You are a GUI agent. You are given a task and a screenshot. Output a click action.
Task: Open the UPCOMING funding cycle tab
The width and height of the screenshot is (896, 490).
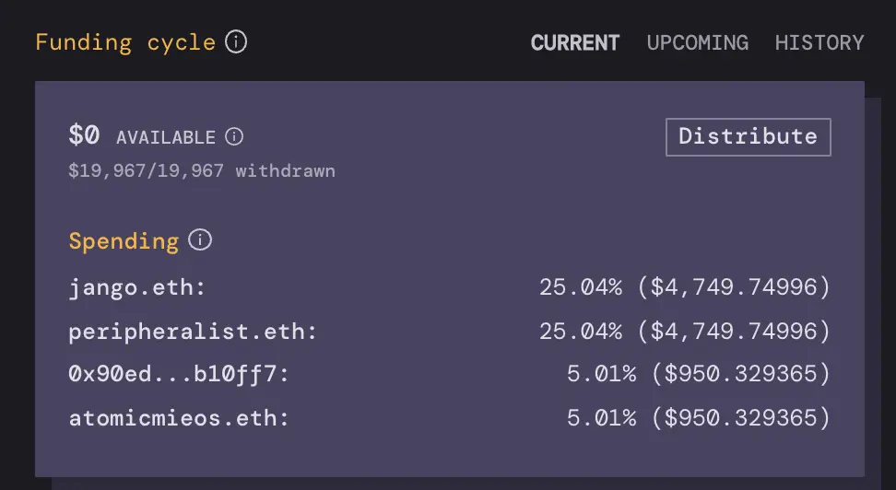[x=697, y=43]
